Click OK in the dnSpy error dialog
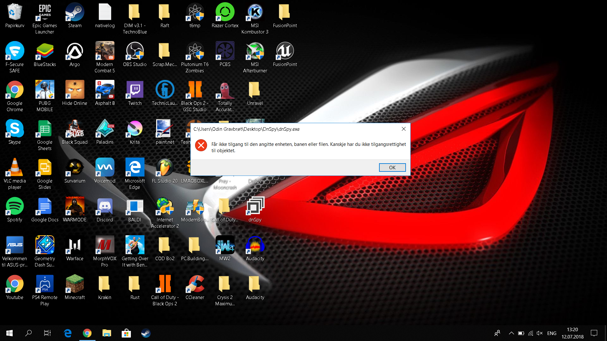This screenshot has height=341, width=607. pyautogui.click(x=392, y=167)
